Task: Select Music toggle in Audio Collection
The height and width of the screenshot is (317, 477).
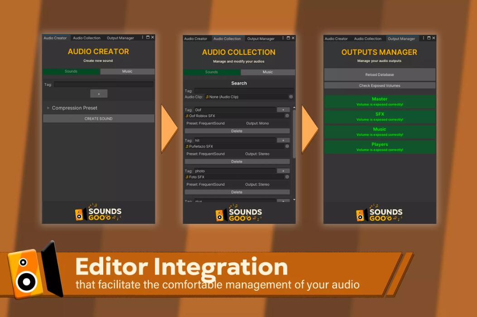Action: [x=268, y=72]
